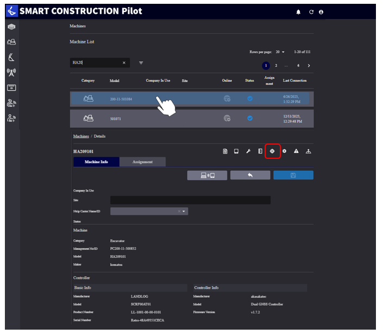Image resolution: width=383 pixels, height=334 pixels.
Task: Click the firmware version v1.7.2 value
Action: tap(255, 312)
